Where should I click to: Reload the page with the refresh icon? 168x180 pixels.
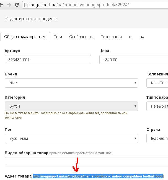click(17, 5)
